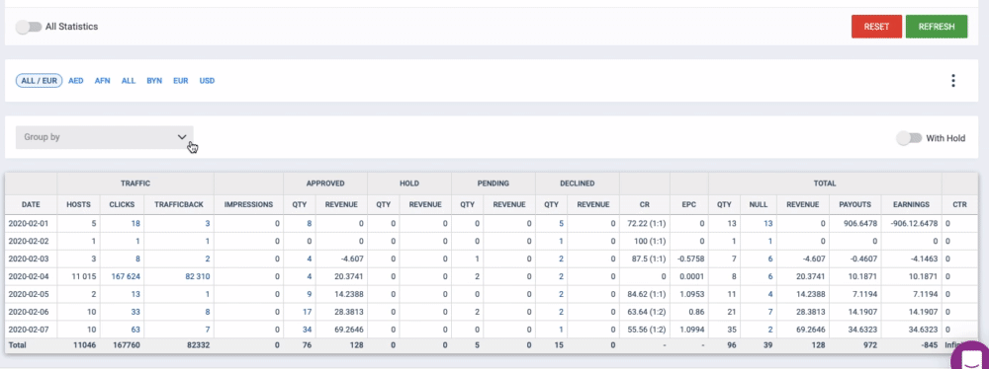Open clicks value 167 624 for 2020-02-04
989x369 pixels.
(125, 276)
